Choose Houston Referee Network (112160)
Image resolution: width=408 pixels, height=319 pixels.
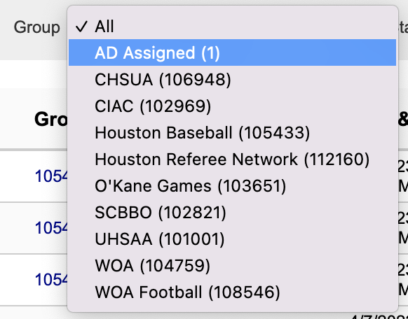click(x=232, y=159)
